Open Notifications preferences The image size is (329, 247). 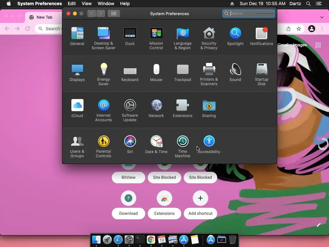[262, 36]
